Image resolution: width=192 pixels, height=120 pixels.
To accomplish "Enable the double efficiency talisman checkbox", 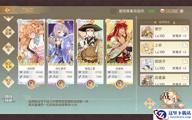I will (x=113, y=11).
